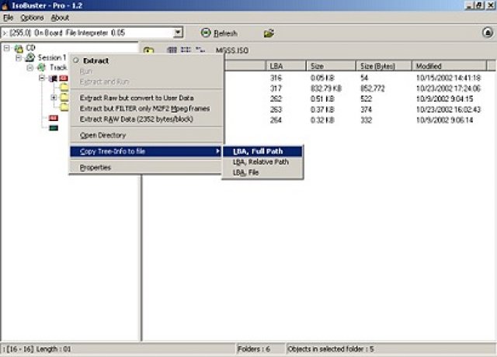Click LBA value 264 in the file list
This screenshot has width=497, height=357.
276,120
